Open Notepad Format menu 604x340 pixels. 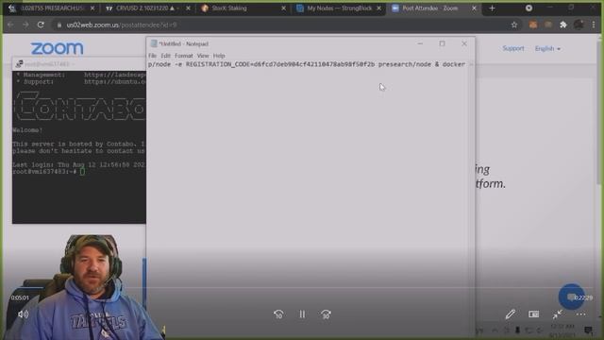[184, 56]
